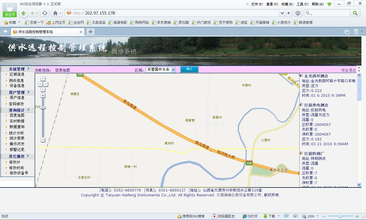Increase page zoom with green plus button
This screenshot has width=366, height=220.
[357, 216]
